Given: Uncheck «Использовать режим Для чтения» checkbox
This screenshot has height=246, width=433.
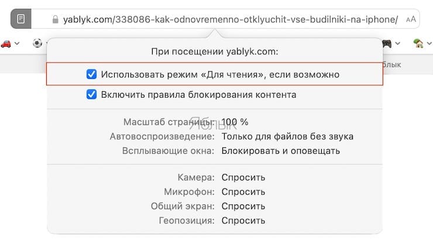Looking at the screenshot, I should point(91,74).
